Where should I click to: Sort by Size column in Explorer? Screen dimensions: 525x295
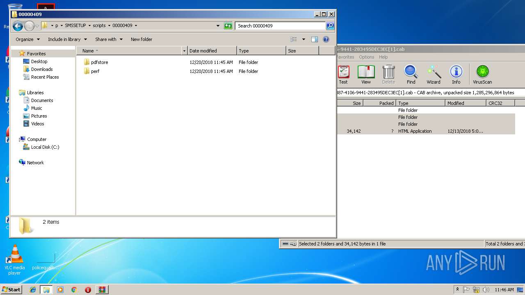(x=302, y=51)
